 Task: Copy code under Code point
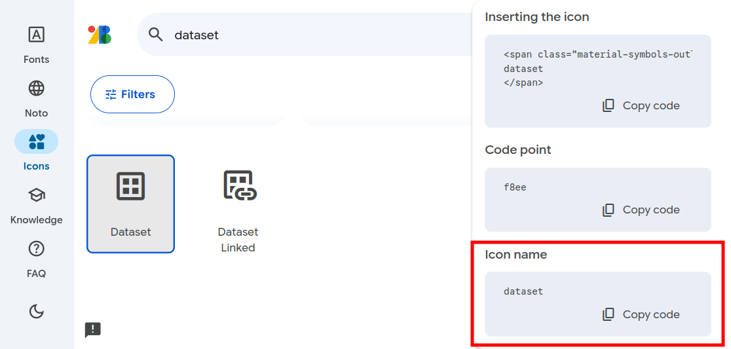tap(641, 210)
